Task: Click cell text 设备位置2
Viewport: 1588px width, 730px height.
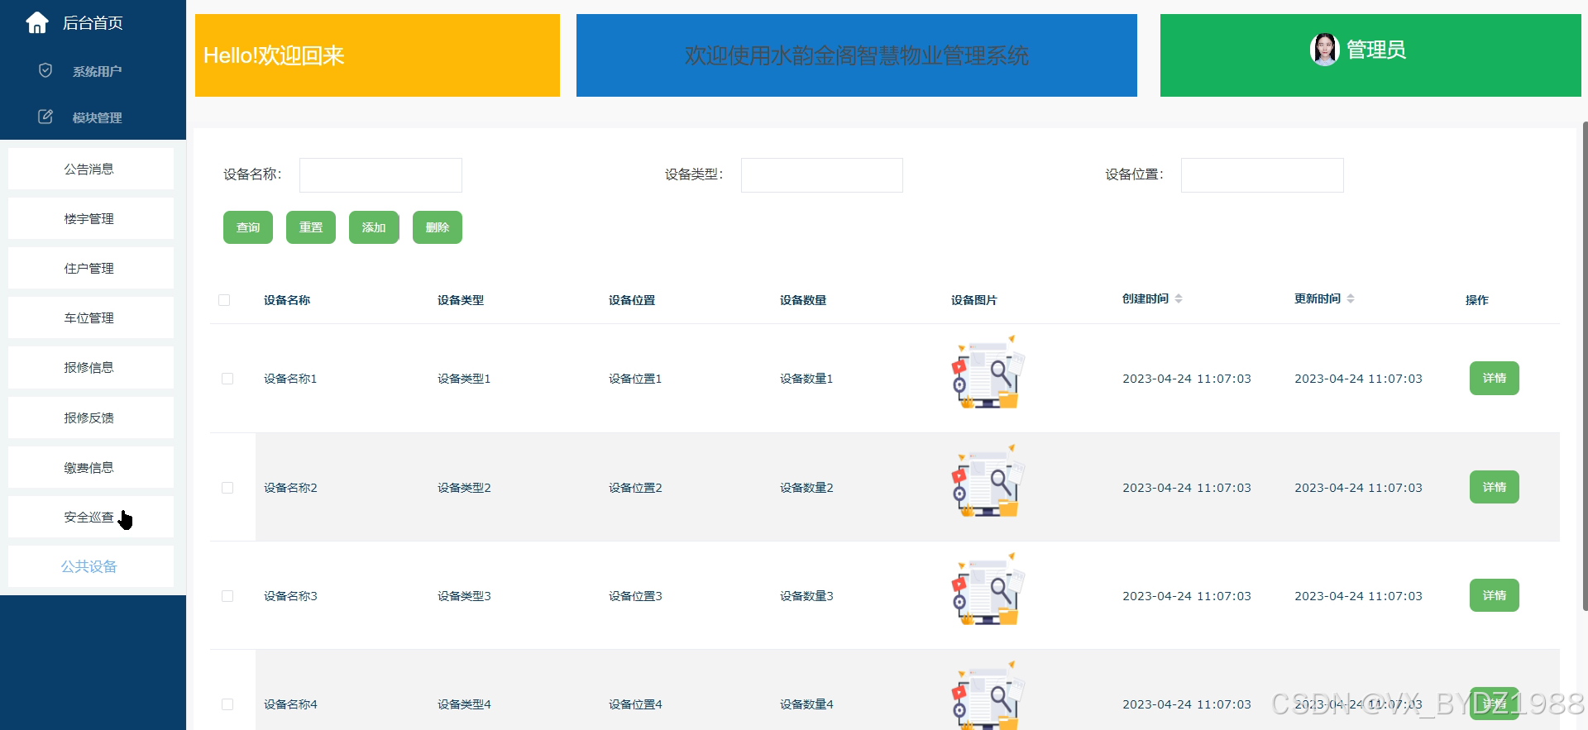Action: (x=635, y=488)
